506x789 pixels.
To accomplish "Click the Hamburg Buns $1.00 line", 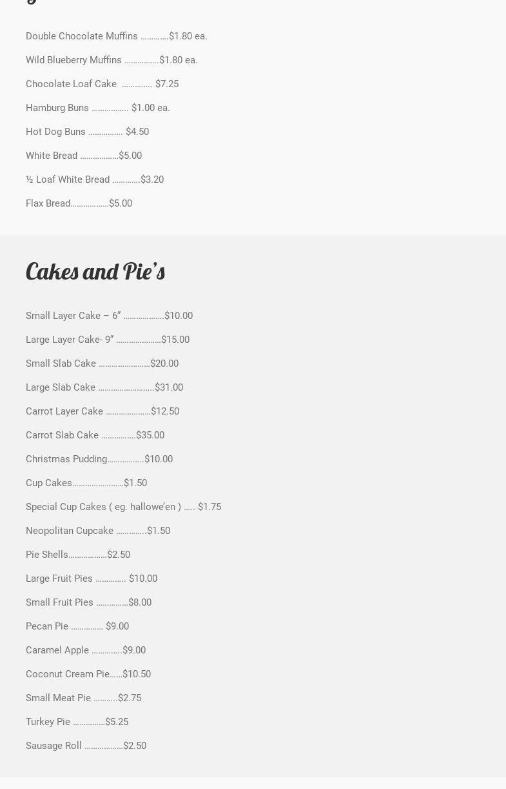I will 97,108.
